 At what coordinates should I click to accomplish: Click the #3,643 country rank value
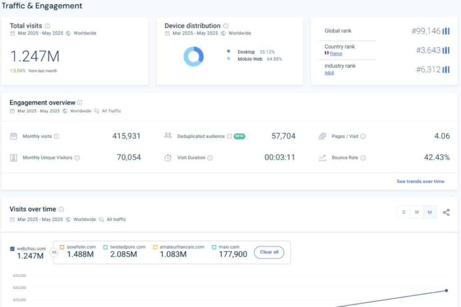429,50
